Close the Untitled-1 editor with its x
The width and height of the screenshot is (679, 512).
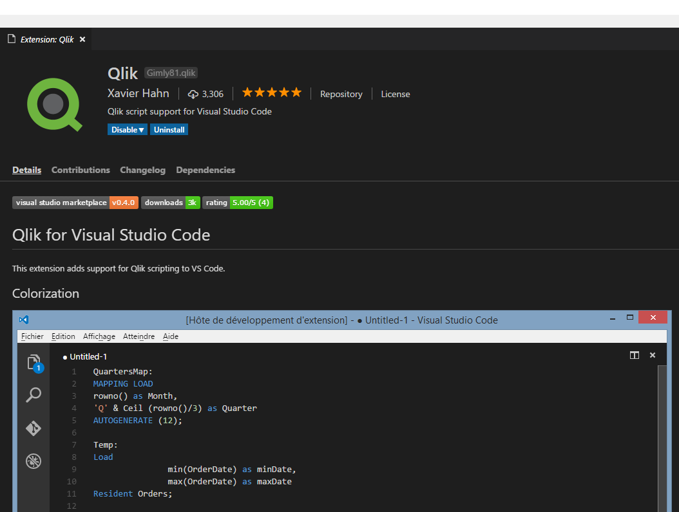coord(653,354)
